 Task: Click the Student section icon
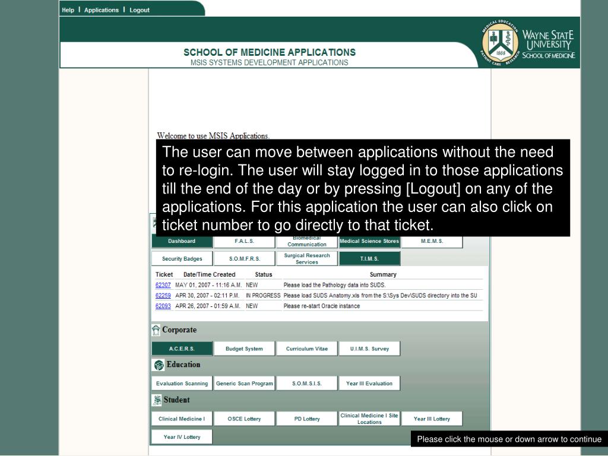(x=157, y=400)
